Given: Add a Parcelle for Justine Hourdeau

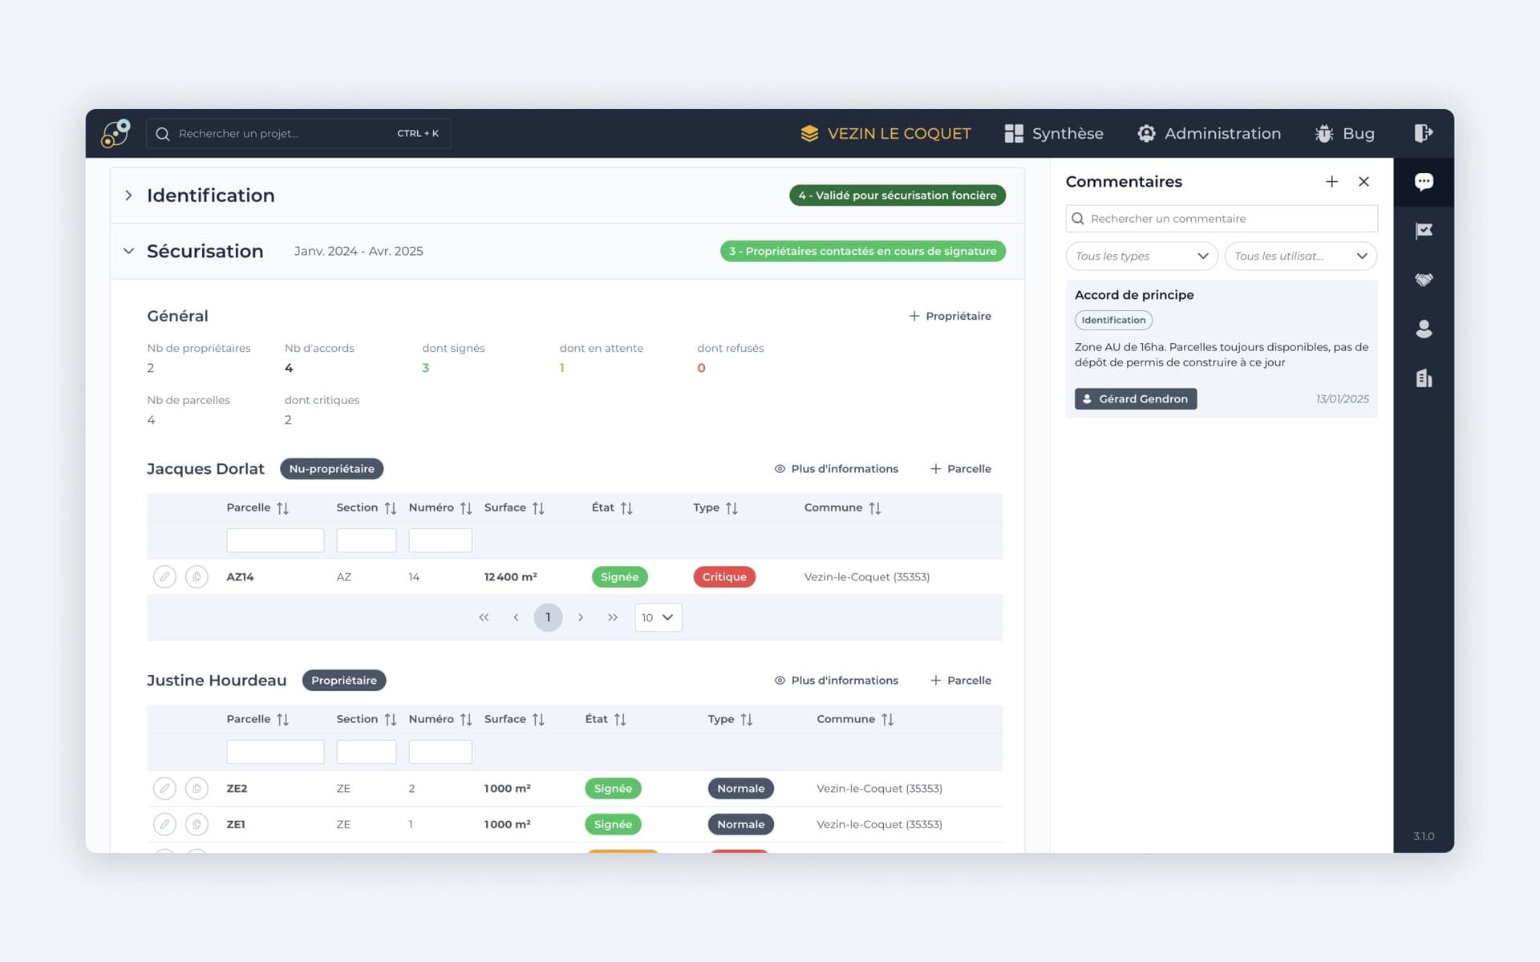Looking at the screenshot, I should (960, 681).
